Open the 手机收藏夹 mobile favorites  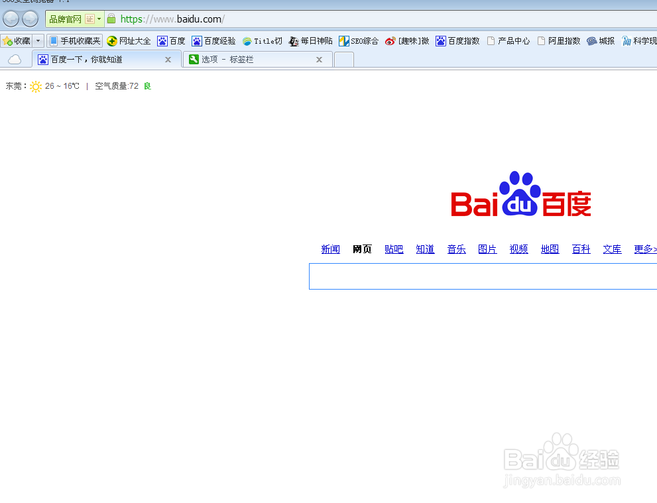pos(74,40)
